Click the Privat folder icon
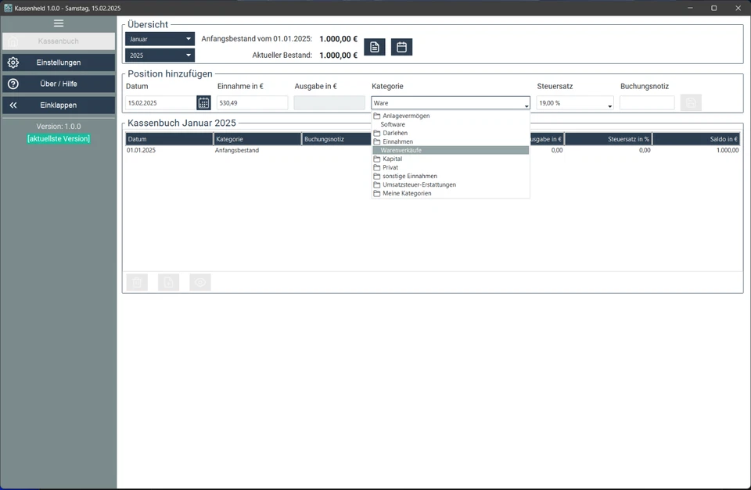The image size is (751, 490). point(377,167)
